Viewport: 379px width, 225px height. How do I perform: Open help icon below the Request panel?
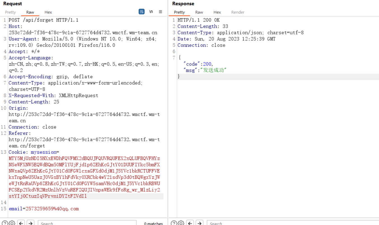point(5,223)
